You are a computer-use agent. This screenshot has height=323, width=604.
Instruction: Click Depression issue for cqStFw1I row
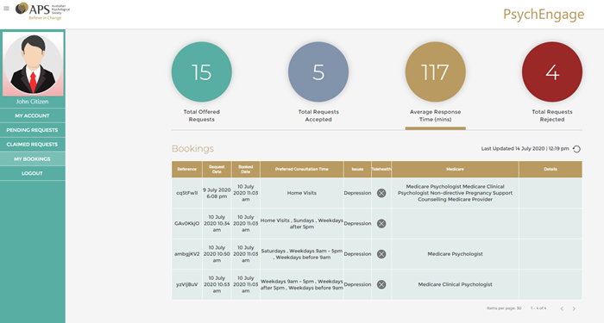click(x=357, y=193)
